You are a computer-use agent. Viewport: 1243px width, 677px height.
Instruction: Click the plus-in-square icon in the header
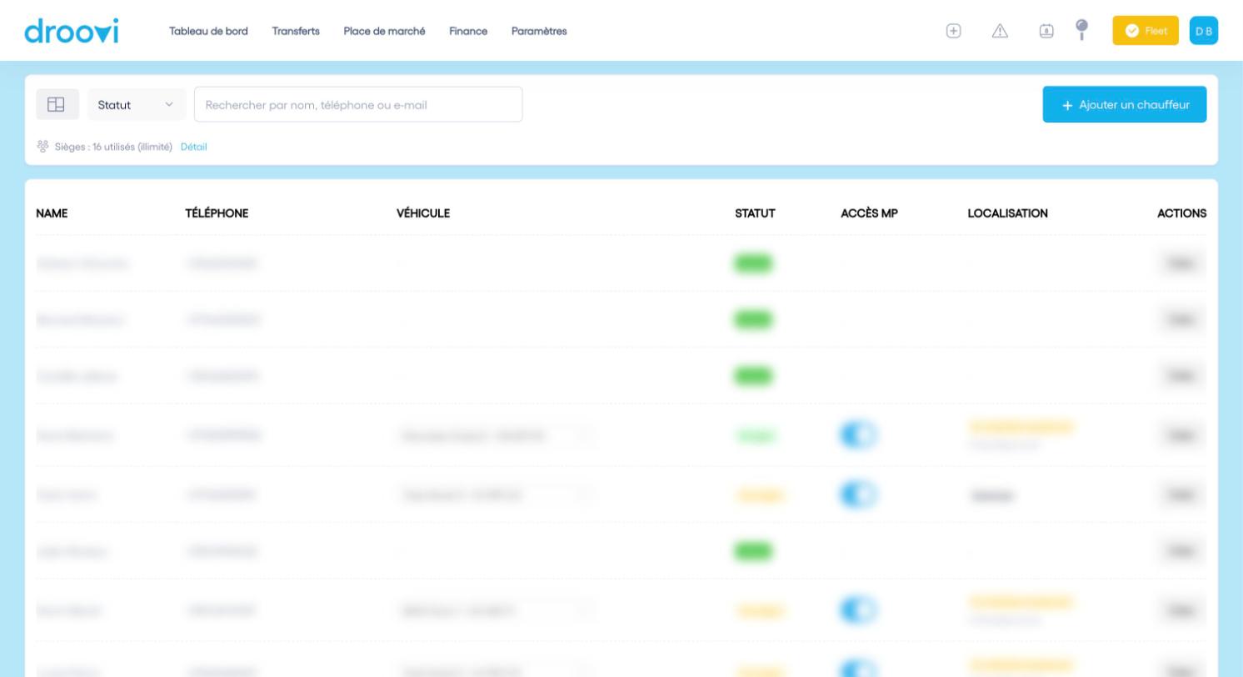(954, 31)
